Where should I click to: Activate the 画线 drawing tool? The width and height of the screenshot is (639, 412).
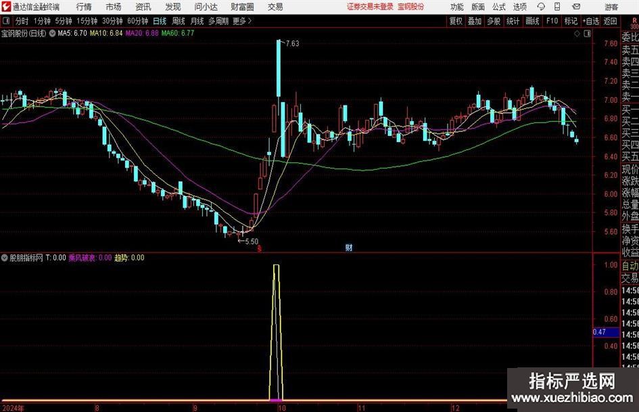532,21
